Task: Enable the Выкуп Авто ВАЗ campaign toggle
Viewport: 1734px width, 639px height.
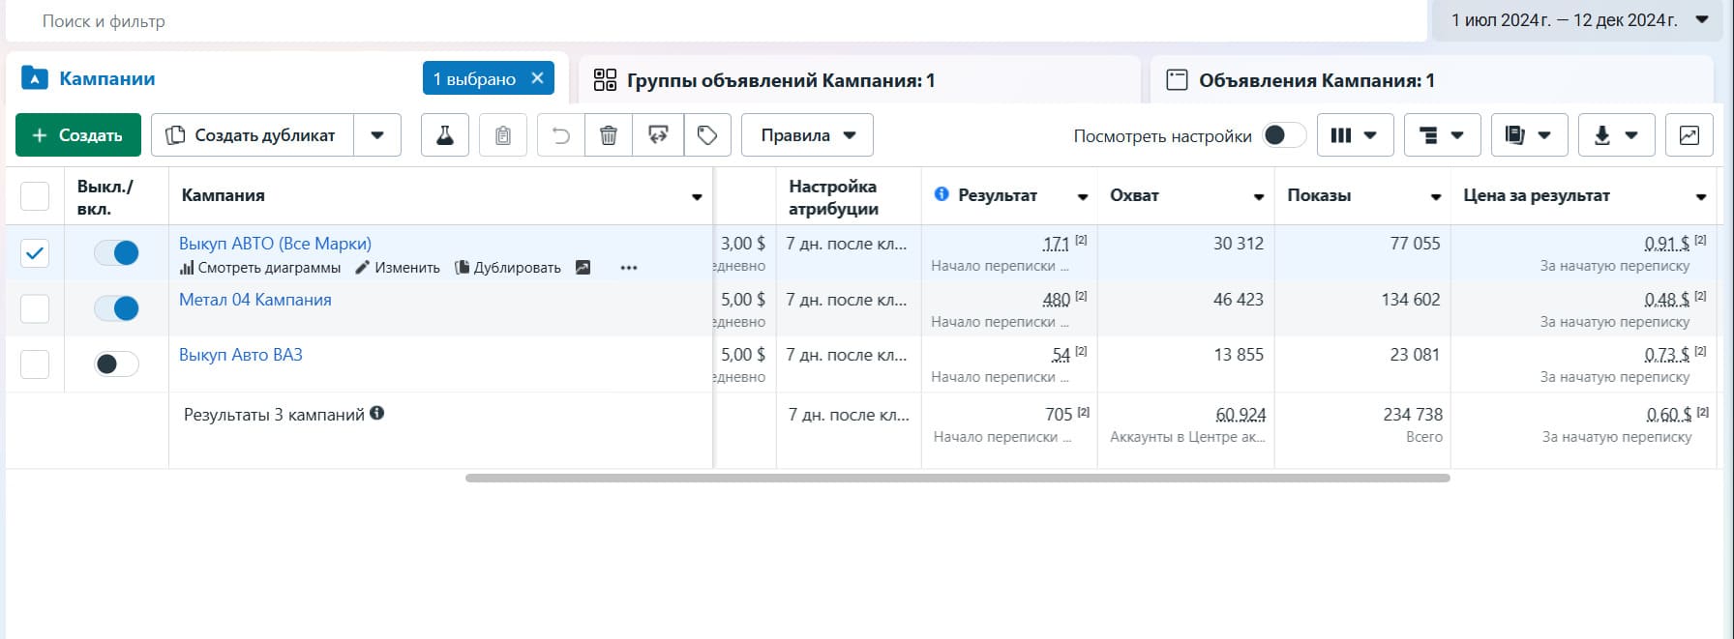Action: tap(117, 363)
